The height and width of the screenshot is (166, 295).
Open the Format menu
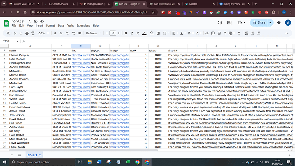click(50, 26)
